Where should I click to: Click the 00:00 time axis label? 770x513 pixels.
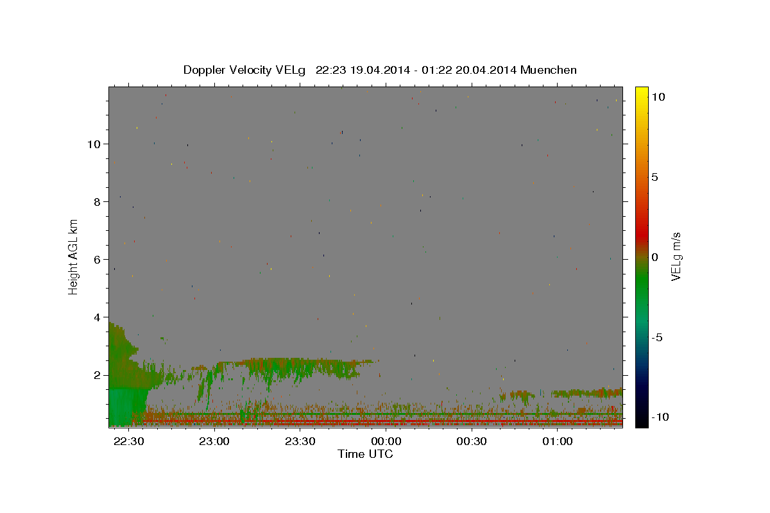pyautogui.click(x=386, y=442)
